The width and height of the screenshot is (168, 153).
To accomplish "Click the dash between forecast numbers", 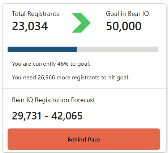I will click(47, 117).
